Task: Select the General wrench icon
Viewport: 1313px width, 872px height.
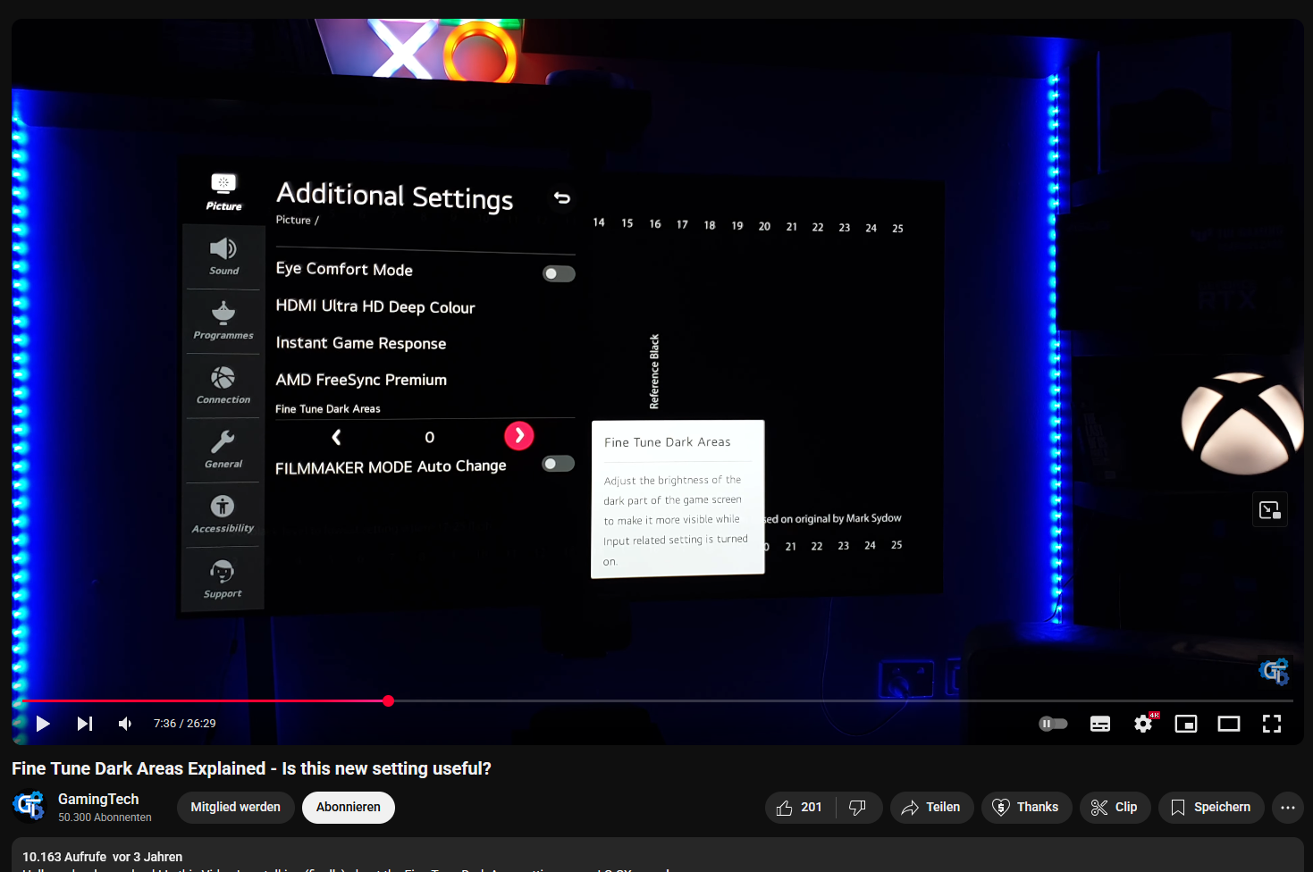Action: [x=223, y=449]
